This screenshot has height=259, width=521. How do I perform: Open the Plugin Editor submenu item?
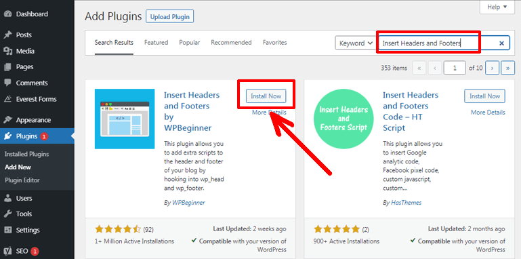coord(22,180)
